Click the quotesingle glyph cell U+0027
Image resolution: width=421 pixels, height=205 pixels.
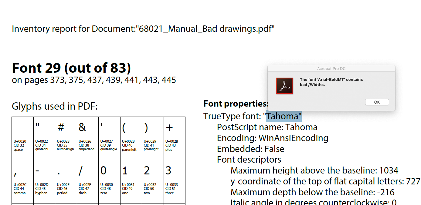109,138
